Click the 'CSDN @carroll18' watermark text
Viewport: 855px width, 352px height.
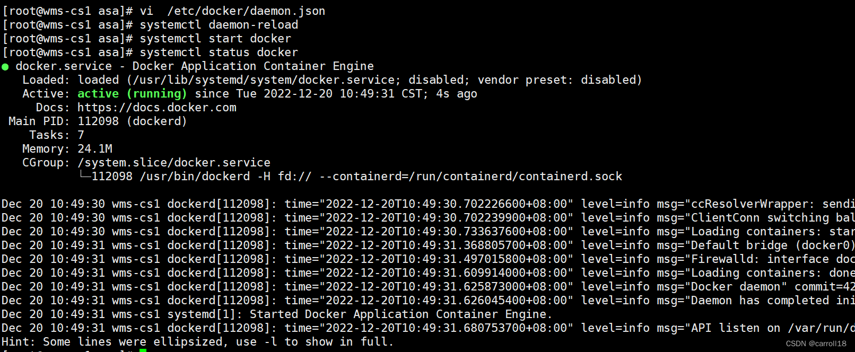tap(816, 344)
